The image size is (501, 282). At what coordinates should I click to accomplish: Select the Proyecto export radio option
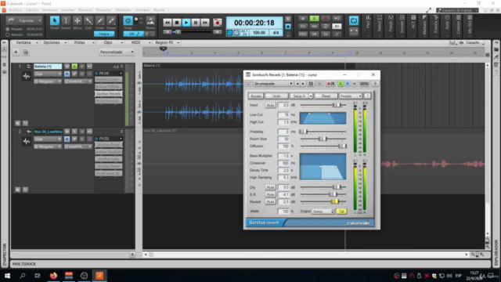click(x=8, y=29)
